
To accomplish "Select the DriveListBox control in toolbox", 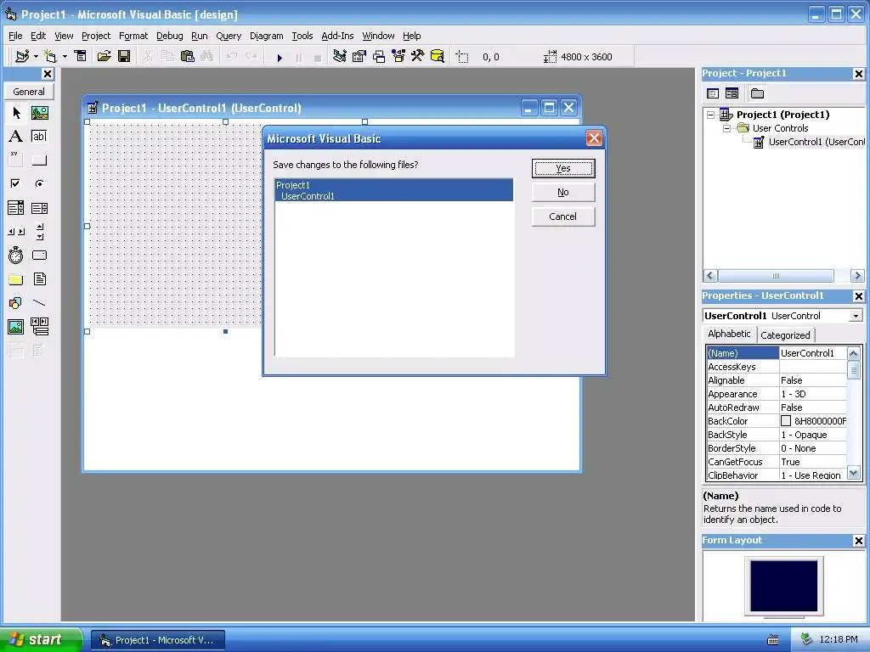I will click(x=39, y=256).
